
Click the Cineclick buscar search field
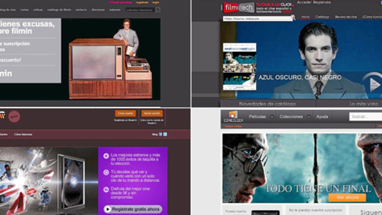(365, 117)
